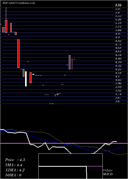
Task: Click the tallest red candlestick body
Action: (x=18, y=53)
